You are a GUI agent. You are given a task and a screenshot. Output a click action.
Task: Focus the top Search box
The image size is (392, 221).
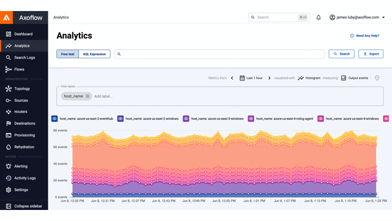point(279,17)
